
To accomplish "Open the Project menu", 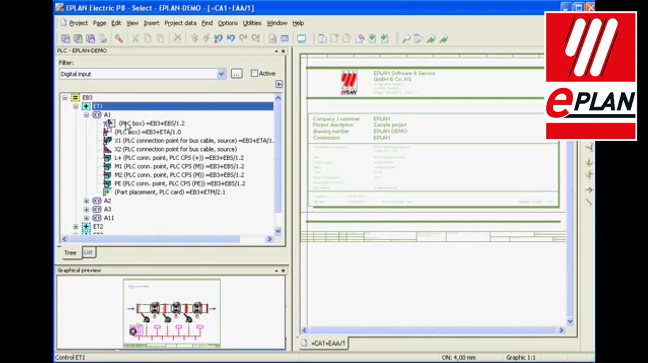I will coord(78,23).
